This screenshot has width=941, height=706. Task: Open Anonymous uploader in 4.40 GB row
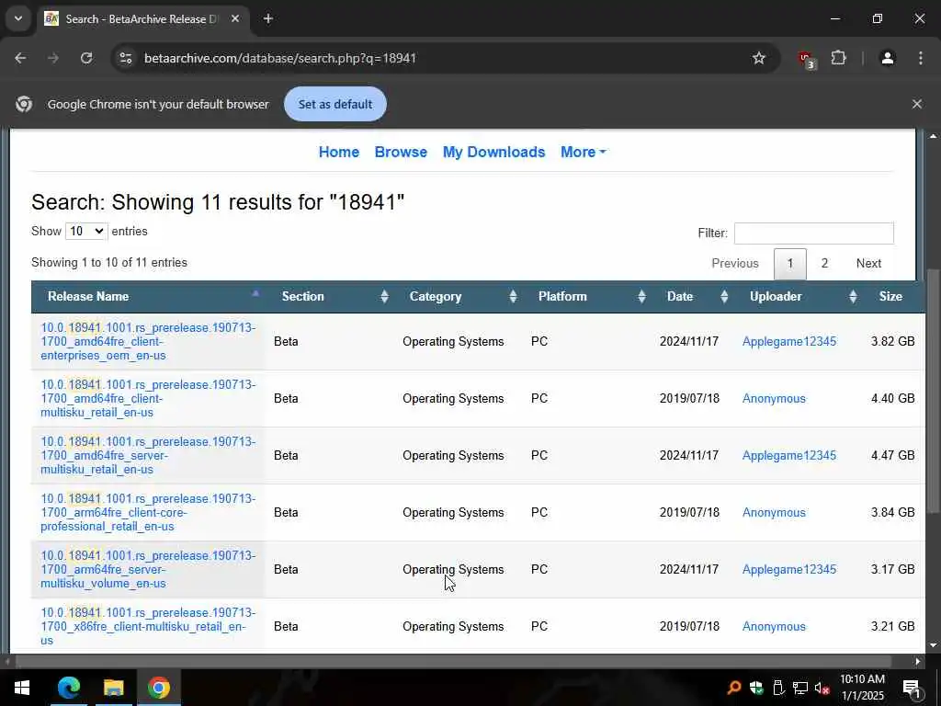coord(774,399)
